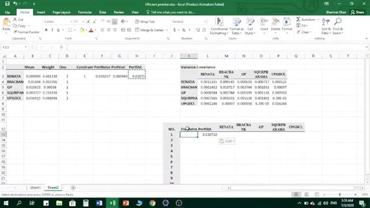Switch to the Review tab
The image size is (370, 208).
pyautogui.click(x=119, y=12)
